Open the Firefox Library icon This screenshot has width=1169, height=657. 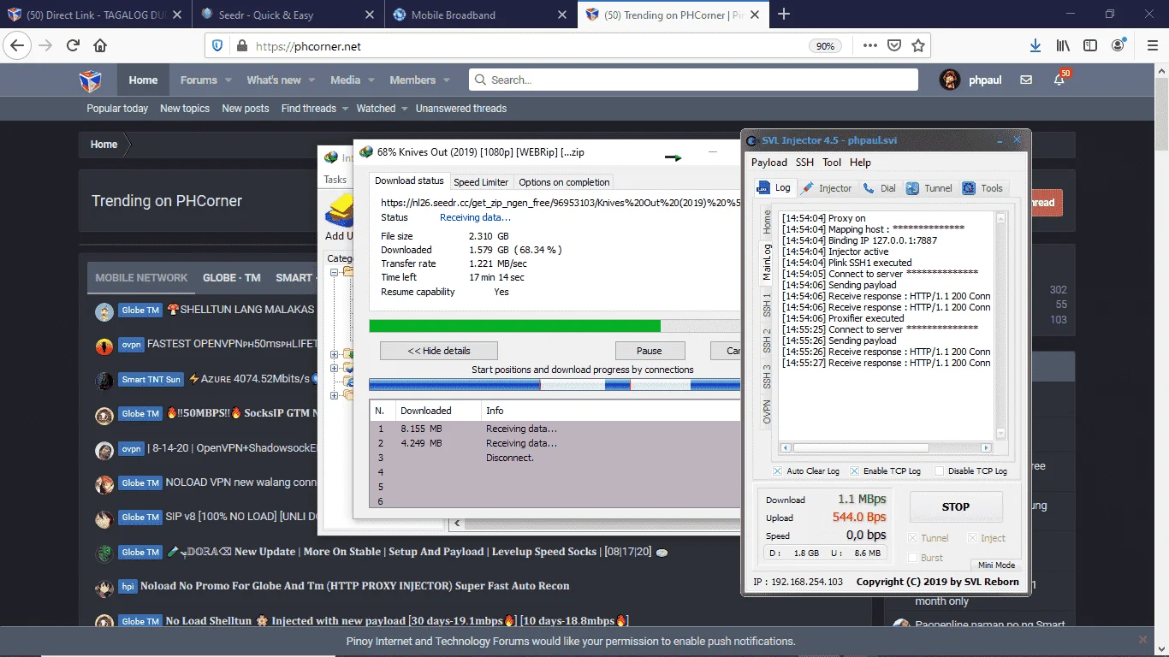point(1063,46)
